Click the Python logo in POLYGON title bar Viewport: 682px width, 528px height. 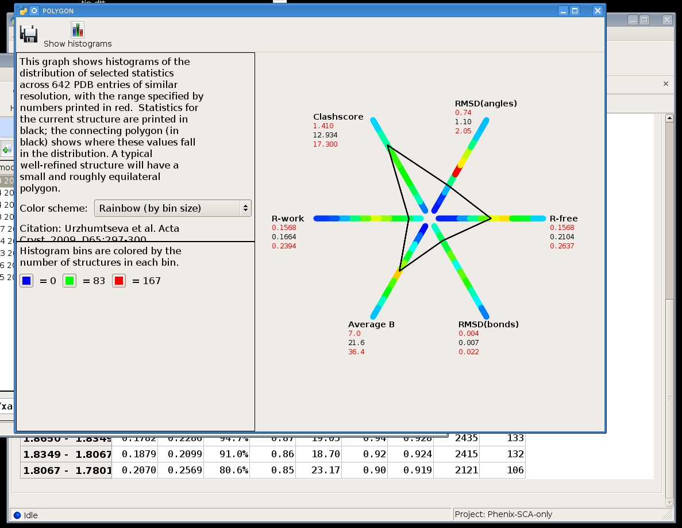[23, 10]
